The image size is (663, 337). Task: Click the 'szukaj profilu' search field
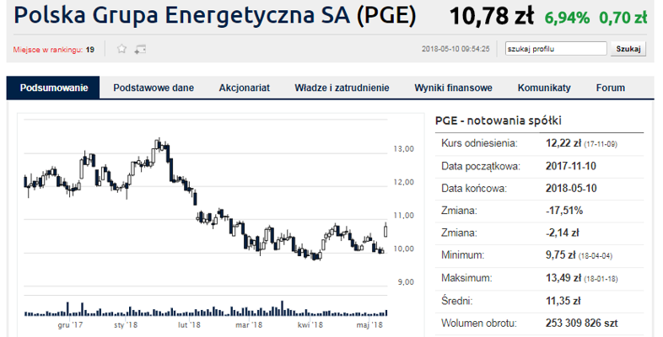tap(556, 49)
